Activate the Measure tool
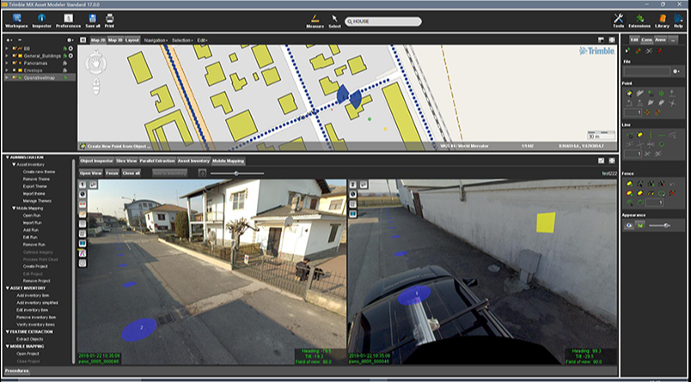 (315, 21)
